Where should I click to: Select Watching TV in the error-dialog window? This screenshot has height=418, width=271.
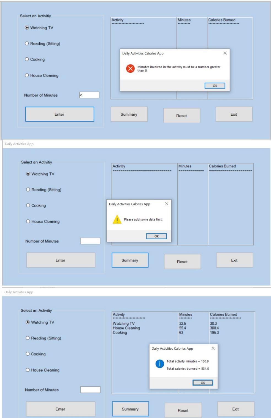pyautogui.click(x=39, y=28)
